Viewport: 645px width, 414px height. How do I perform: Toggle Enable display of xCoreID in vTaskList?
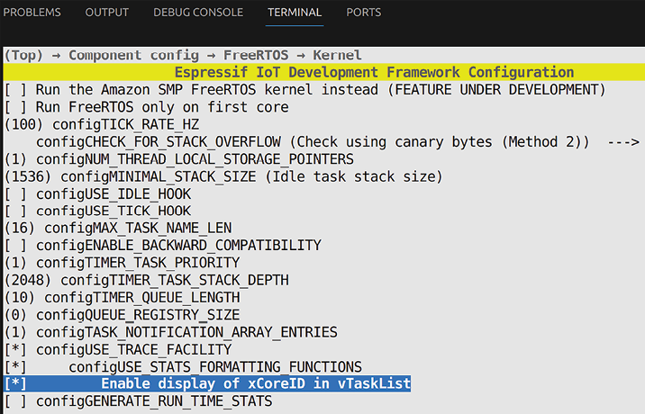click(15, 384)
